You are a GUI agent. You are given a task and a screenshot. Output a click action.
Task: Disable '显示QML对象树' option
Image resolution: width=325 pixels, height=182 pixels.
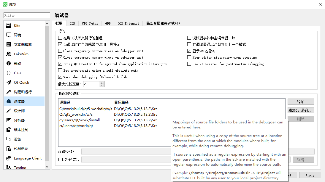click(189, 51)
